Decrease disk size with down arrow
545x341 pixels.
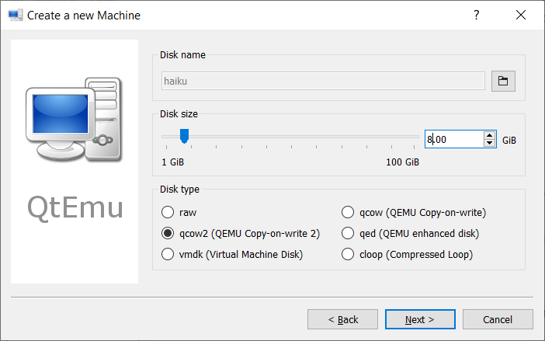pos(489,144)
